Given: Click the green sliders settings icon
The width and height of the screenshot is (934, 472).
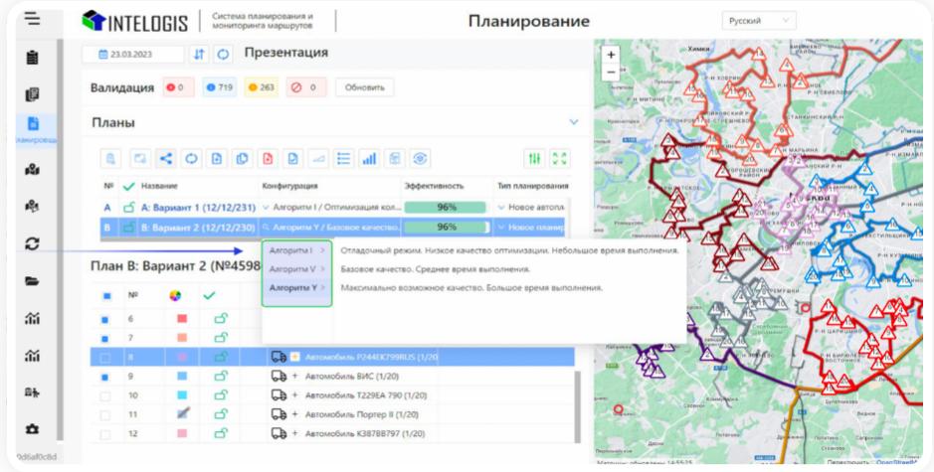Looking at the screenshot, I should pyautogui.click(x=535, y=158).
